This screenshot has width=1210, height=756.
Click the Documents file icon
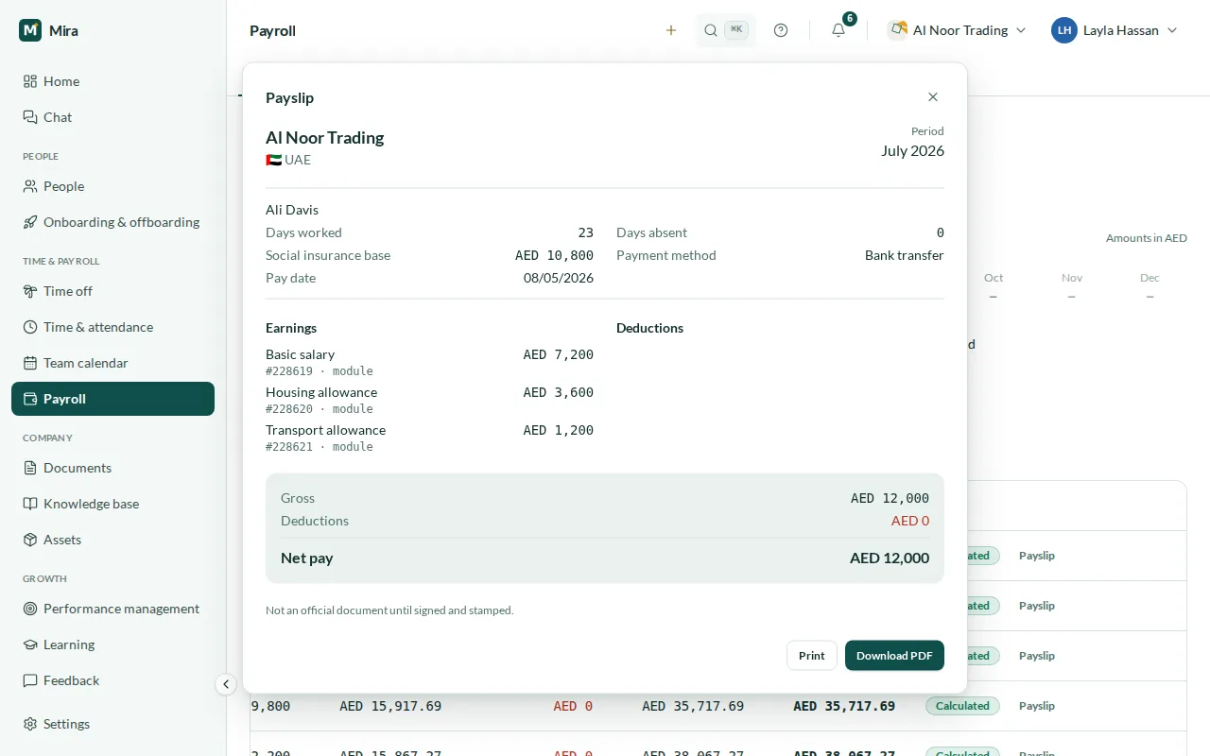tap(30, 468)
